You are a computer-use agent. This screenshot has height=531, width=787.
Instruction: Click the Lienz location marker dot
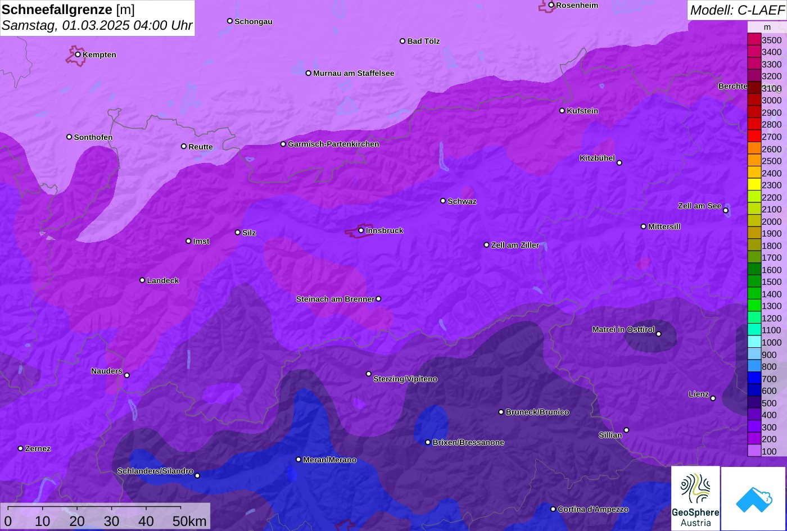[x=713, y=398]
